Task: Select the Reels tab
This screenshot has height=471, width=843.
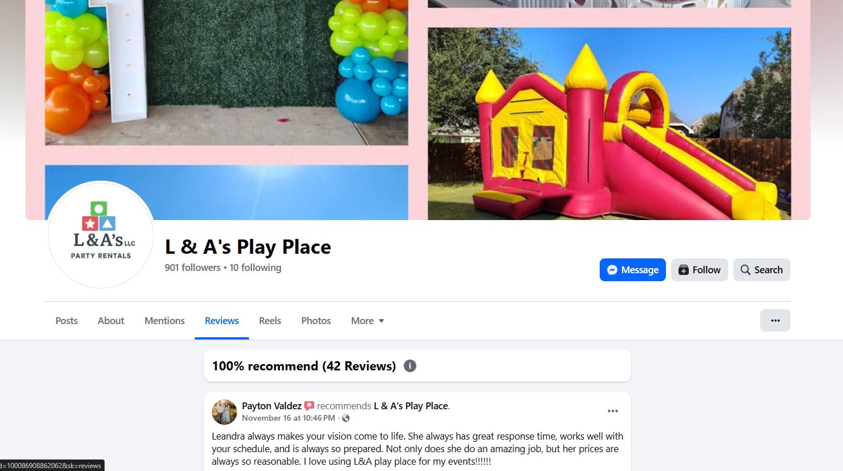Action: coord(270,321)
